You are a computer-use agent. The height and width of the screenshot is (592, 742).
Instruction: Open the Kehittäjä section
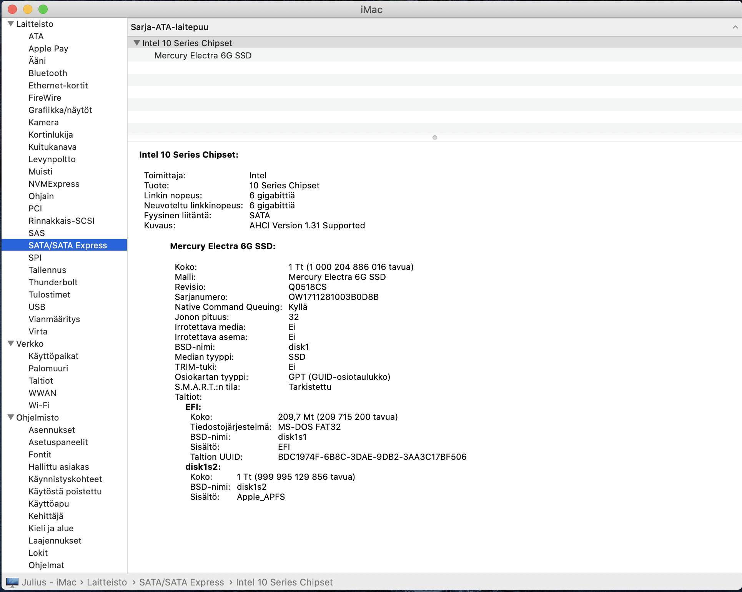point(46,516)
